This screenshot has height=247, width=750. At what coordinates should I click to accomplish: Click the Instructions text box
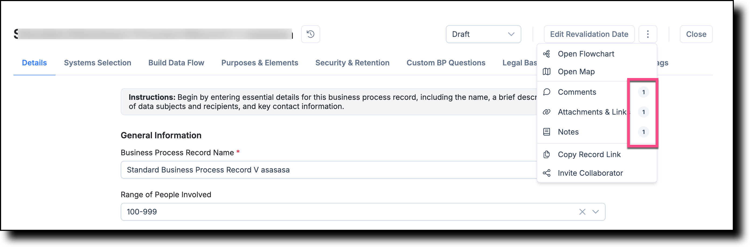[329, 102]
